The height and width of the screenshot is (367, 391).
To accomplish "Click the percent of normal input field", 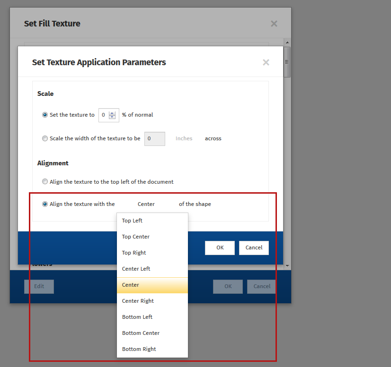I will (104, 115).
